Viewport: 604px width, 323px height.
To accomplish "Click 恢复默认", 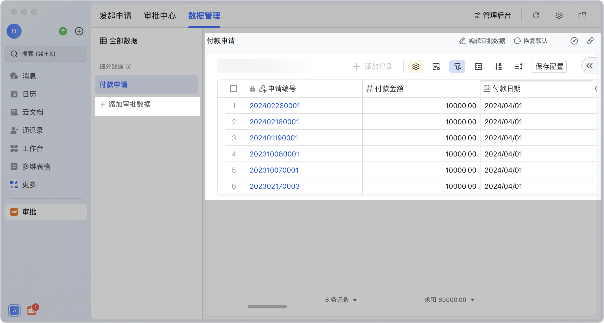I will point(530,41).
